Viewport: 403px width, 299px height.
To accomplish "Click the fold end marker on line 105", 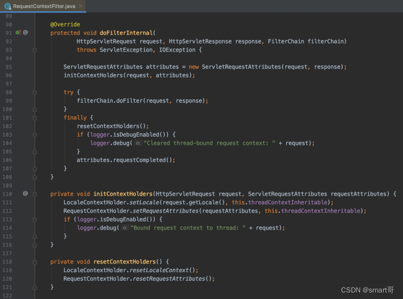I will [35, 152].
